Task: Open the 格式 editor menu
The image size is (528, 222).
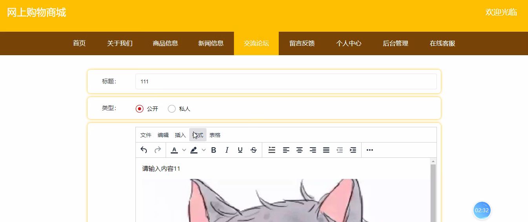Action: tap(198, 135)
